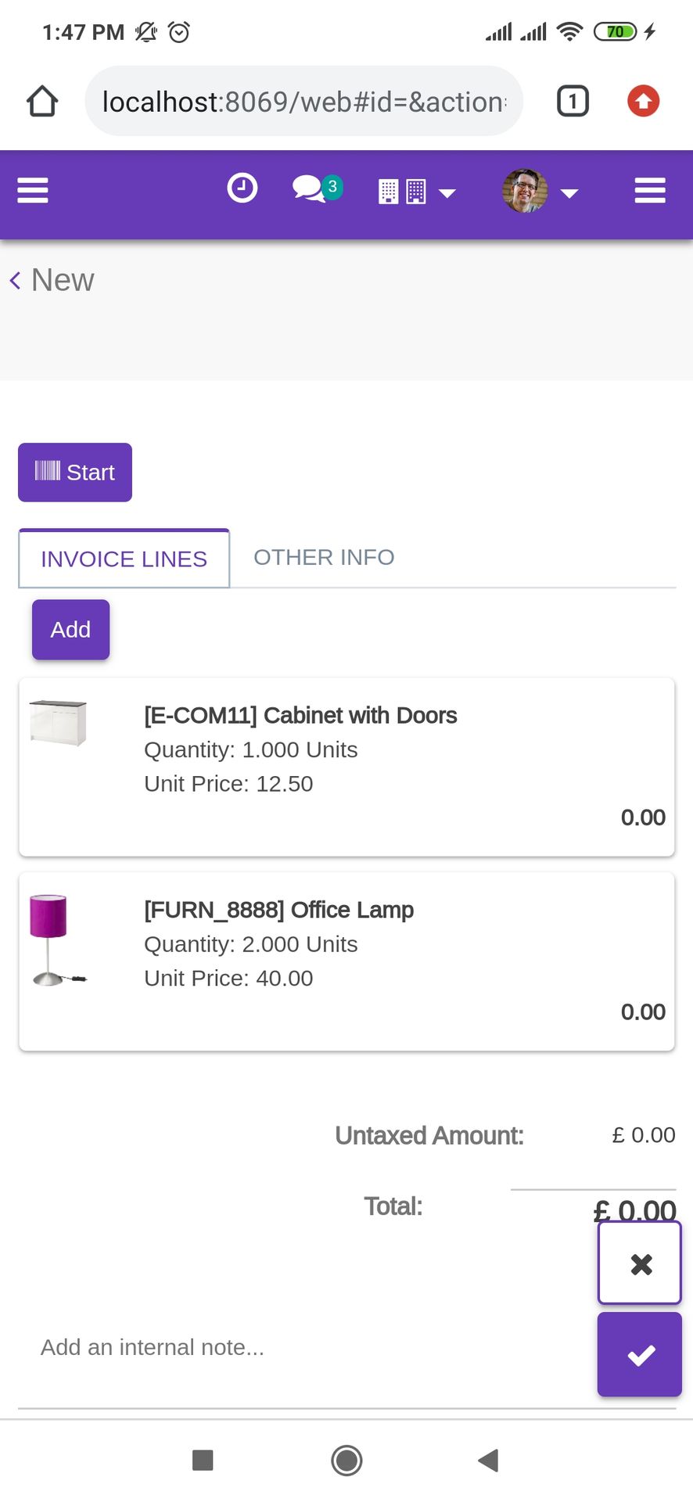Select the Invoice Lines tab

[124, 559]
